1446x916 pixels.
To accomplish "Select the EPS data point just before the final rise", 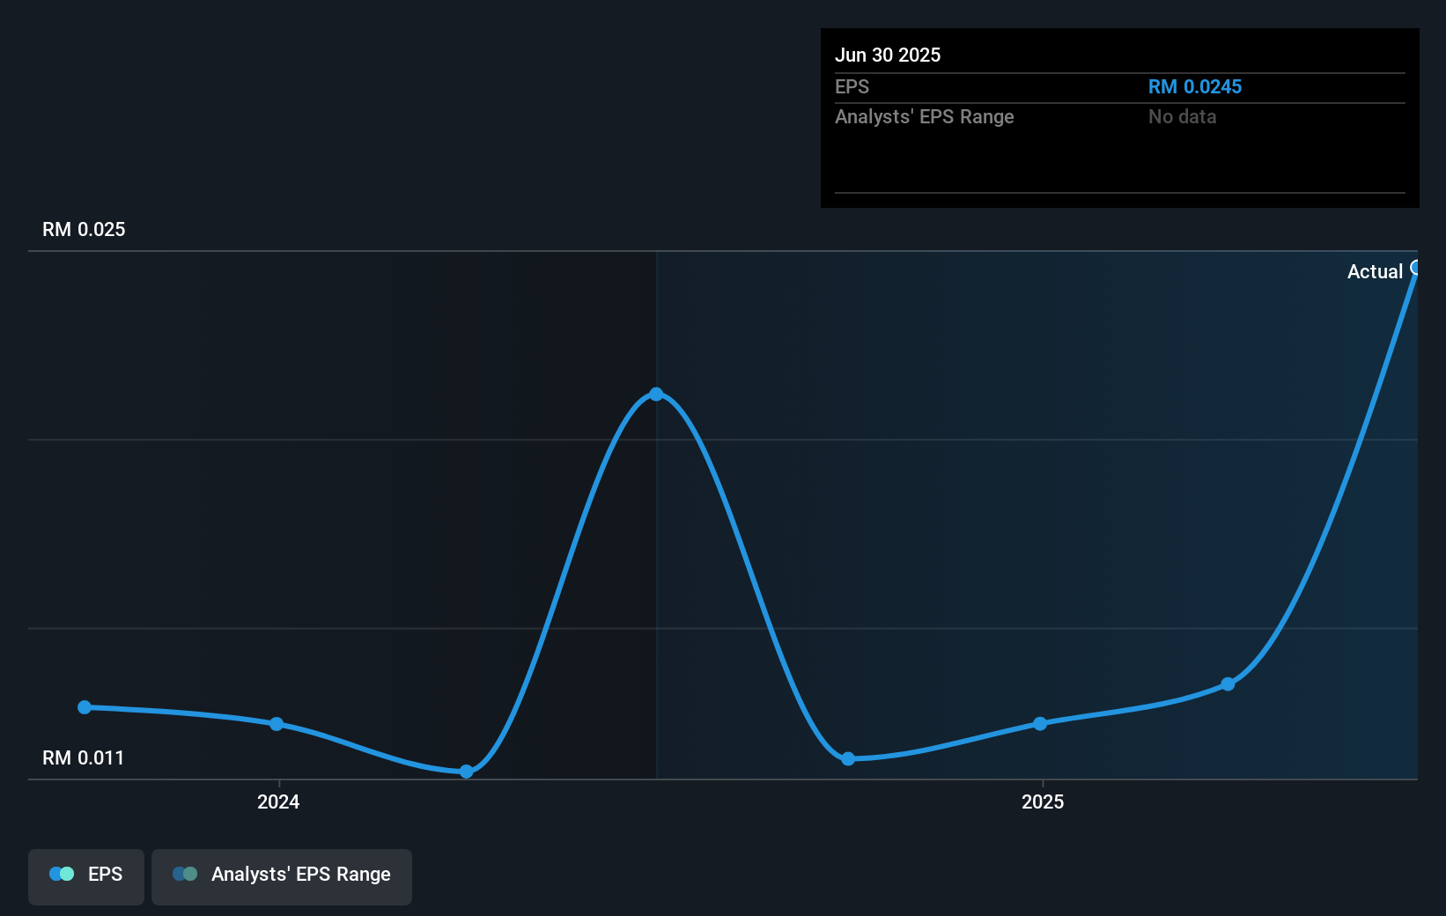I will pos(1228,684).
